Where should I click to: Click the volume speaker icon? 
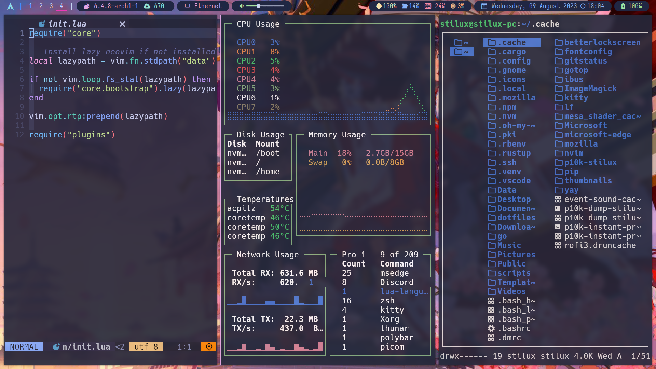241,6
